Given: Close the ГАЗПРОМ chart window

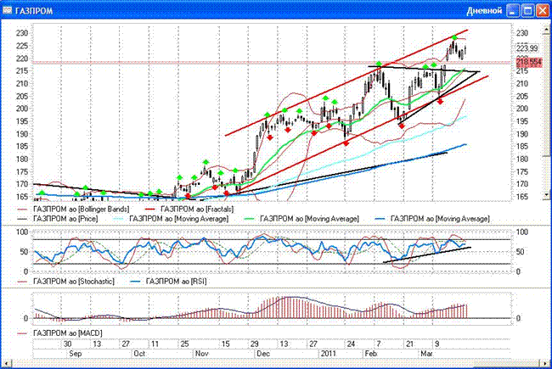Looking at the screenshot, I should [x=543, y=10].
